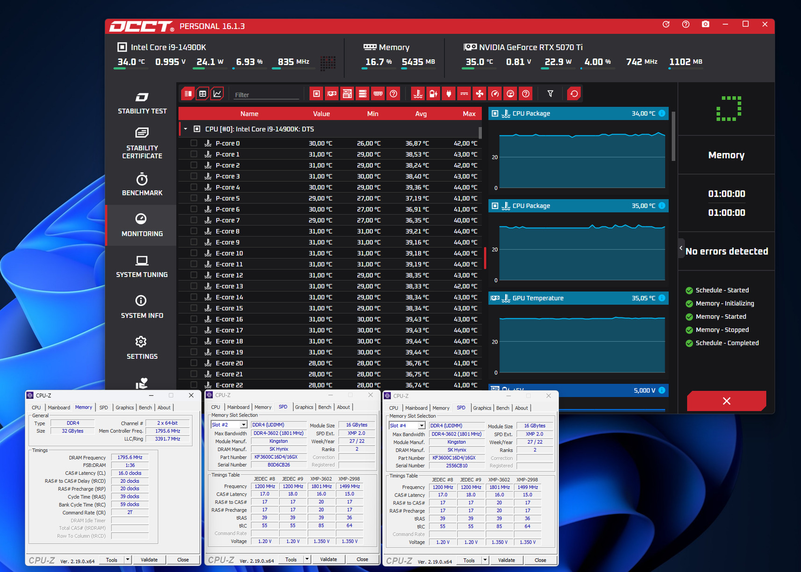This screenshot has width=801, height=572.
Task: Toggle the plug voltage sensor type filter
Action: pyautogui.click(x=449, y=94)
